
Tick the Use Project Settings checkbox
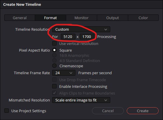tap(6, 111)
